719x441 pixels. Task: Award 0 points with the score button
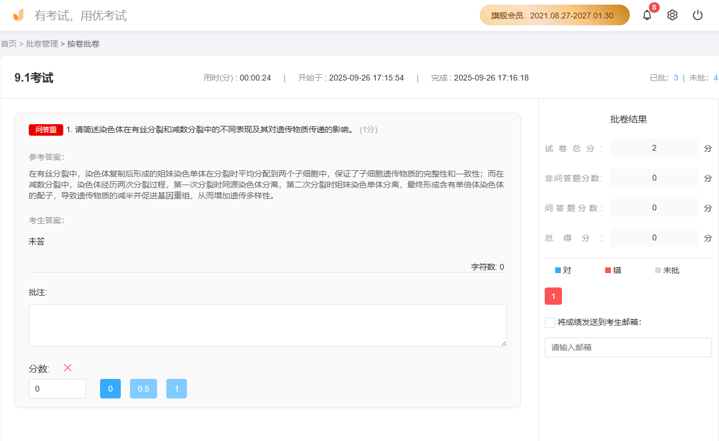click(x=110, y=389)
